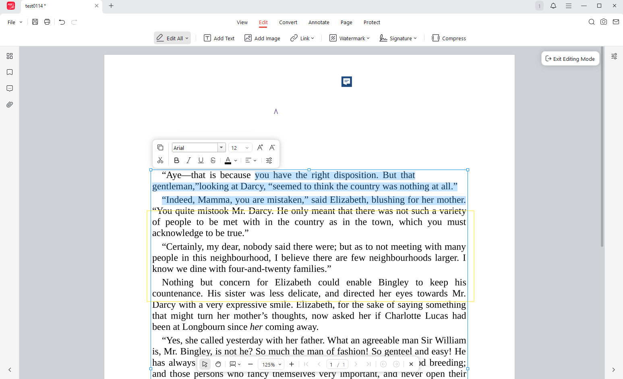623x379 pixels.
Task: Increase font size with A+ icon
Action: (x=260, y=147)
